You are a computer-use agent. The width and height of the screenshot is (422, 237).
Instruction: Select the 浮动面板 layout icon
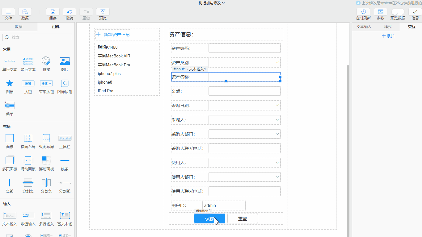click(x=46, y=160)
